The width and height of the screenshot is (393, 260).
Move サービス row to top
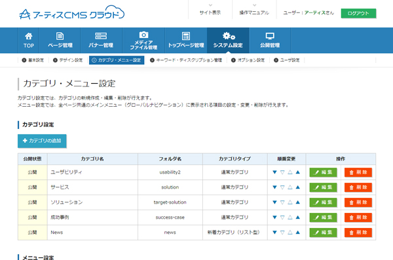pyautogui.click(x=298, y=187)
